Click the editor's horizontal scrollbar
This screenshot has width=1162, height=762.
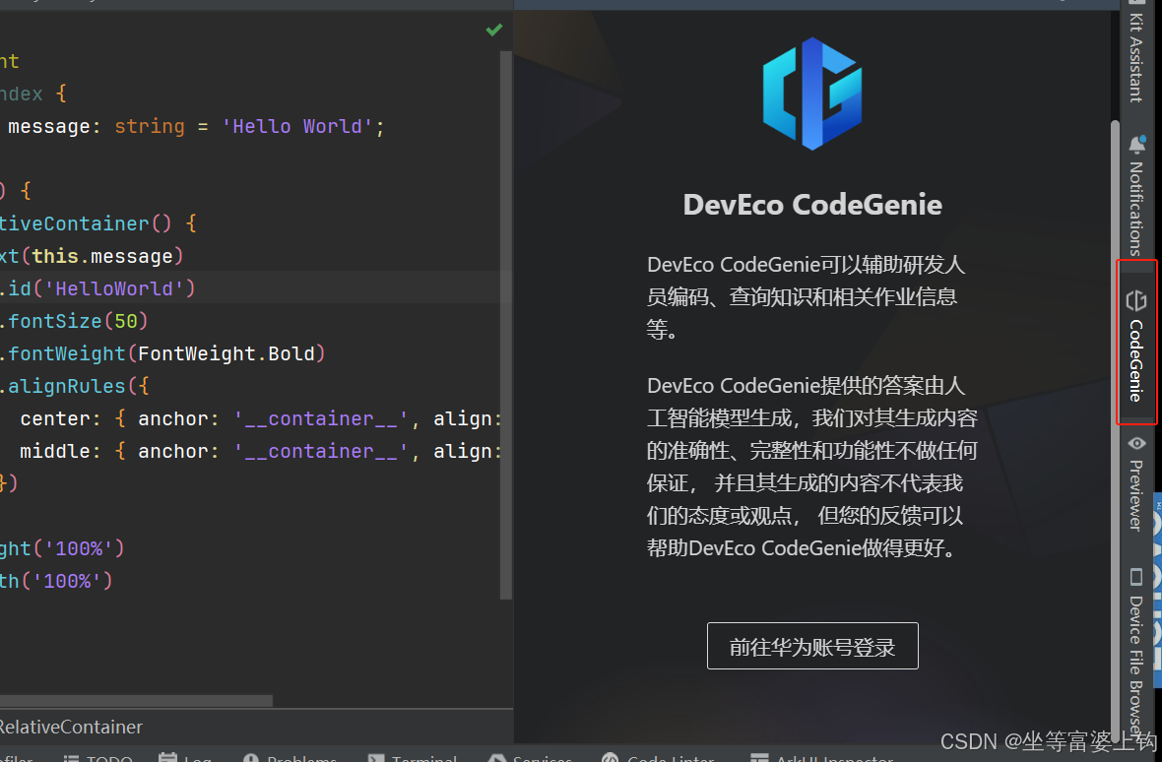tap(136, 701)
